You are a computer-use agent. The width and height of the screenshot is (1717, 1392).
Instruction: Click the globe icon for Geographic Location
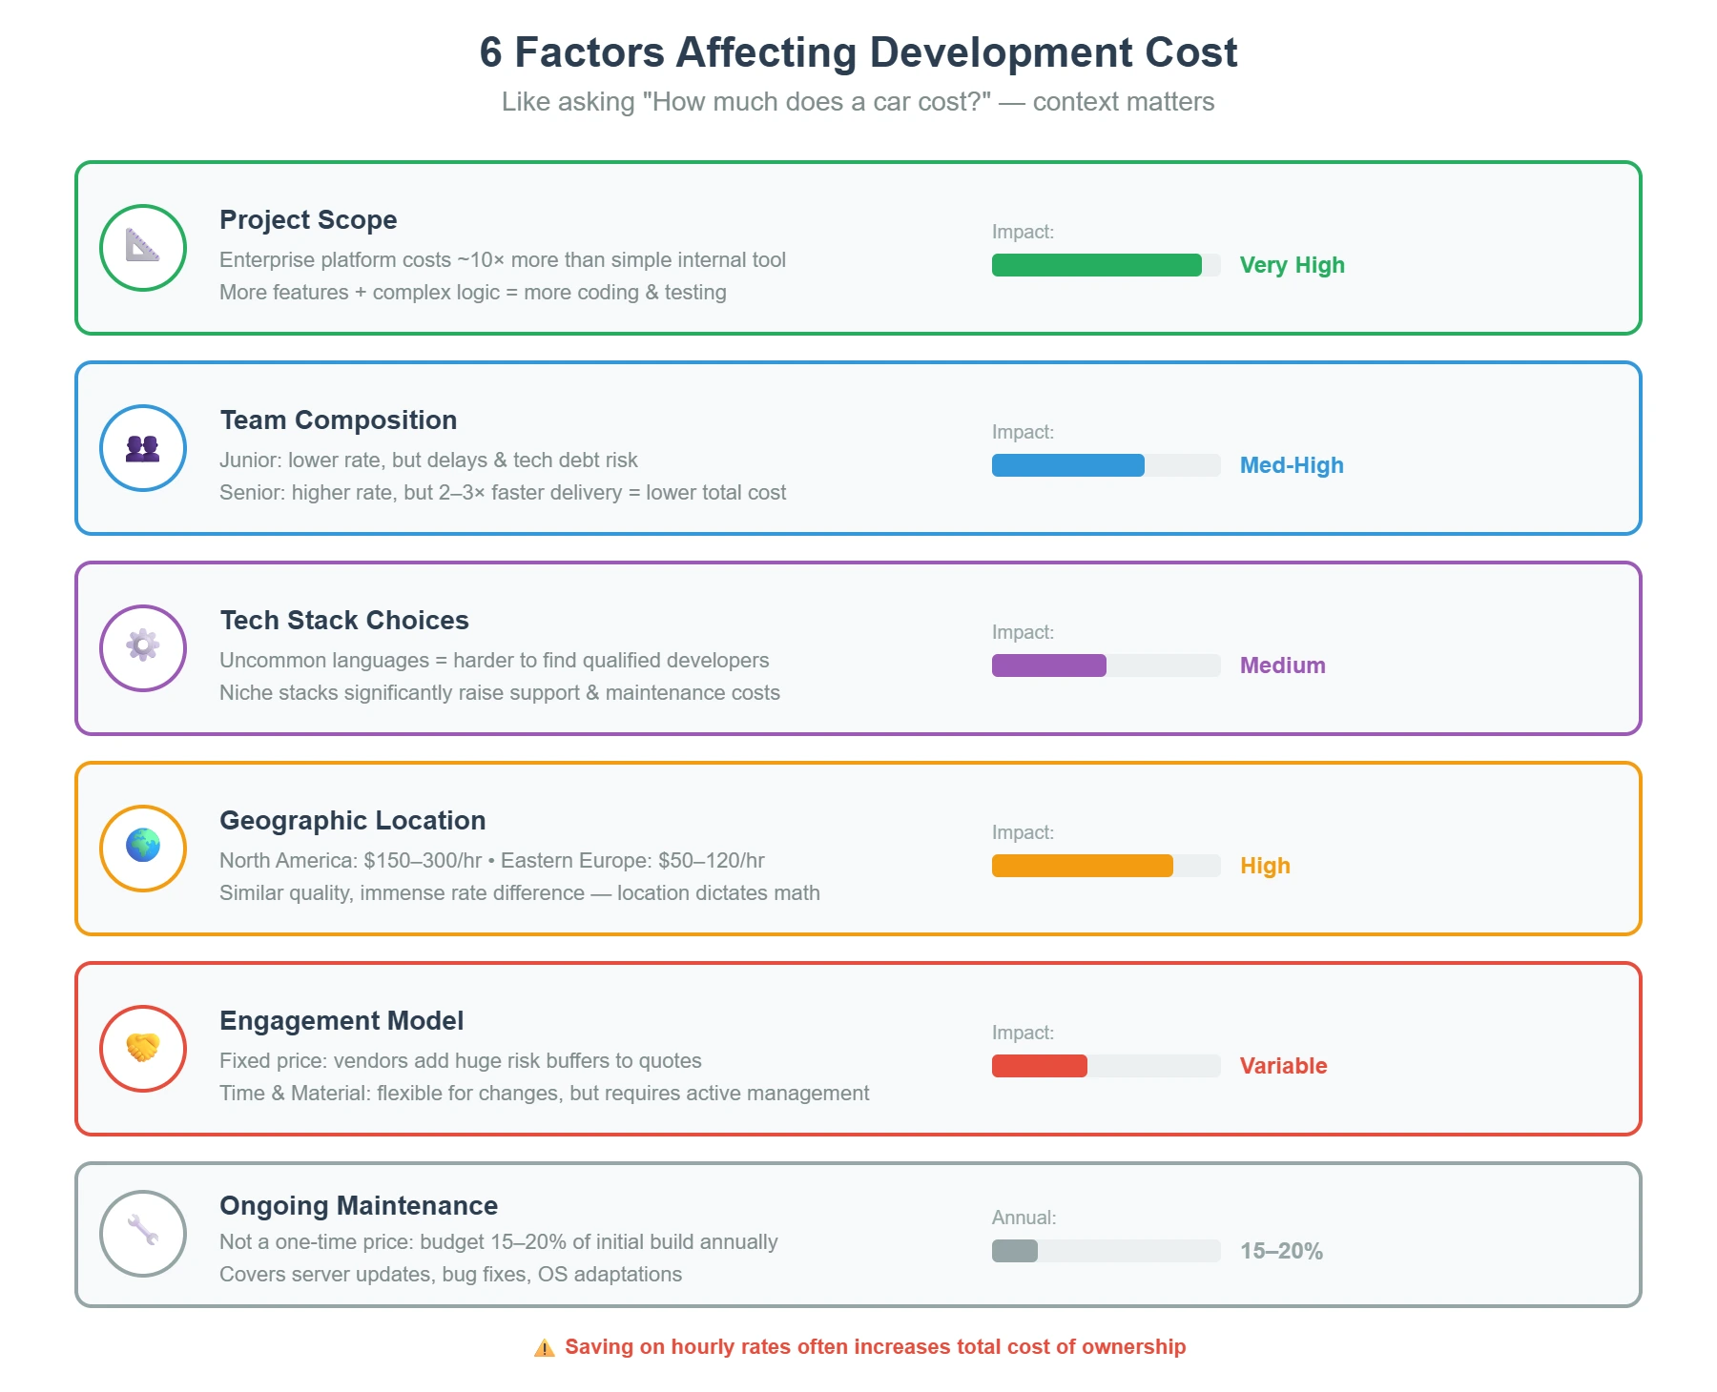pyautogui.click(x=142, y=848)
